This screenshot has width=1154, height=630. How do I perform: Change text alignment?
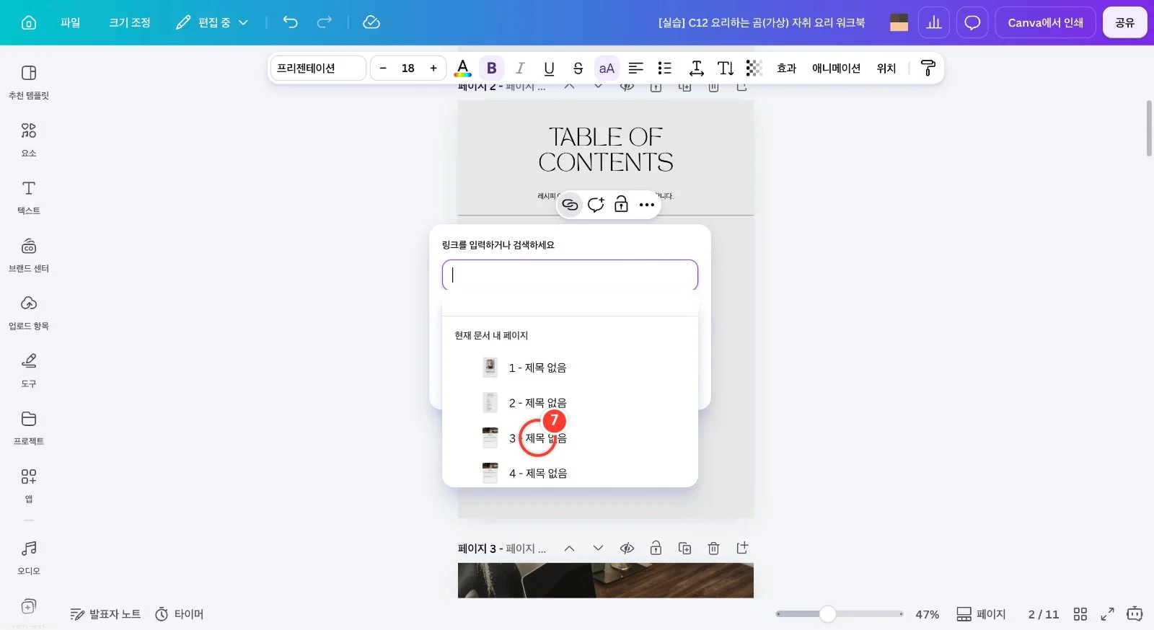coord(635,68)
